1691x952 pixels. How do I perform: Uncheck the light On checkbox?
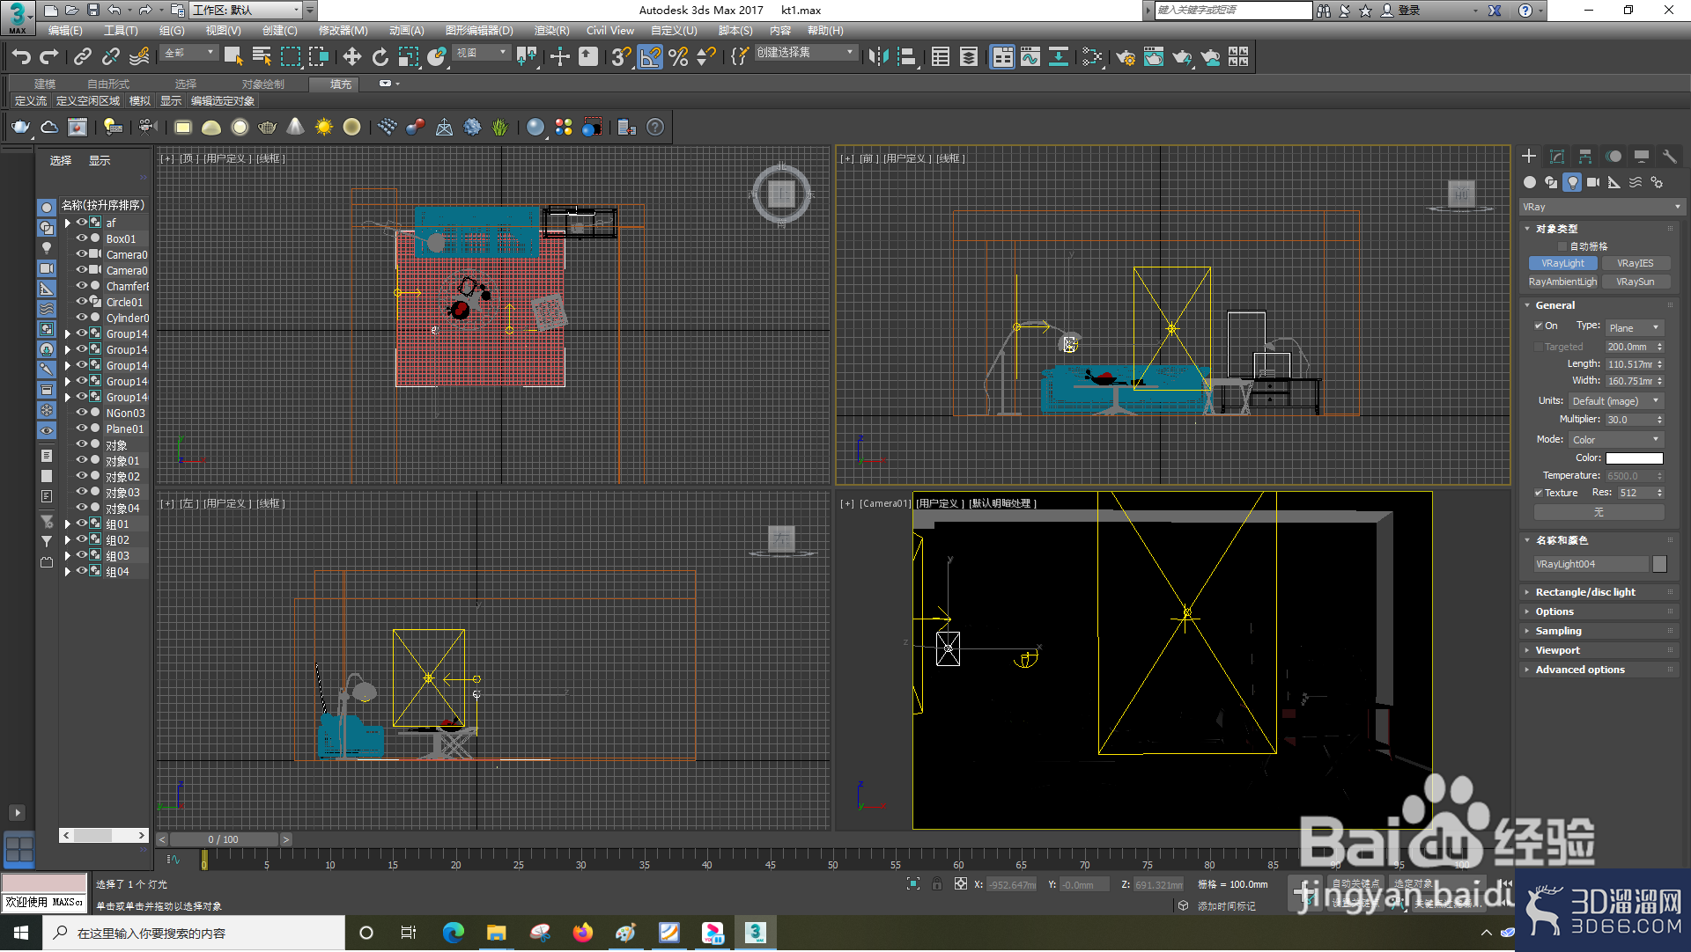coord(1539,326)
